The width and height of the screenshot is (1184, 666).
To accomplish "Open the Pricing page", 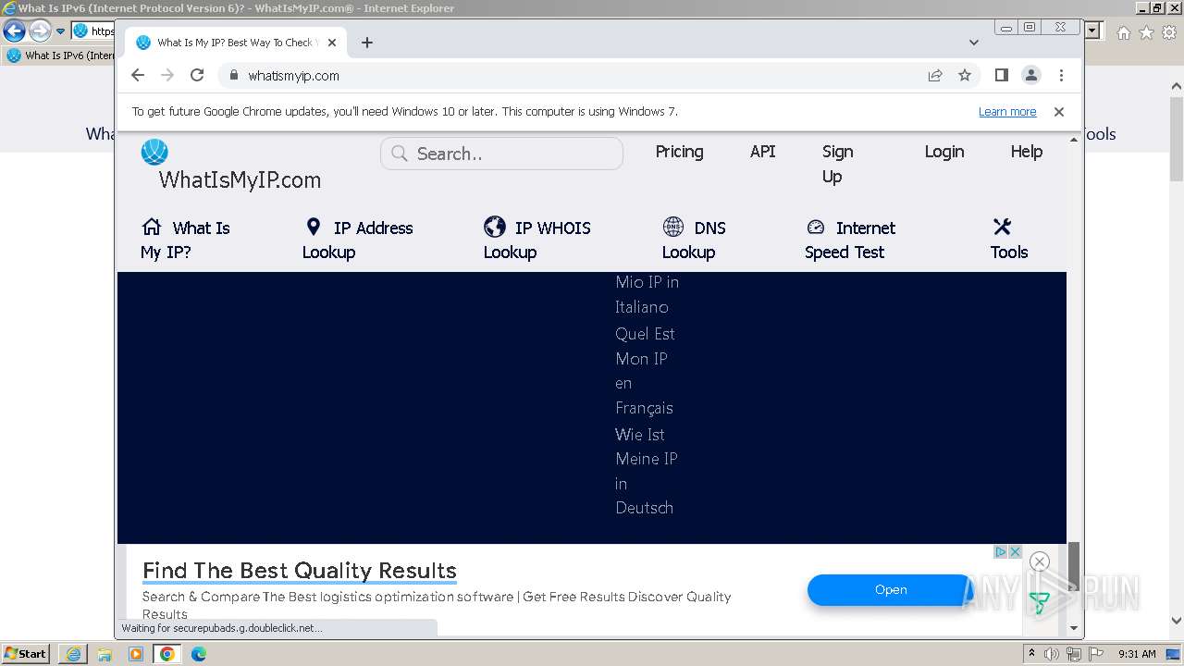I will 679,152.
